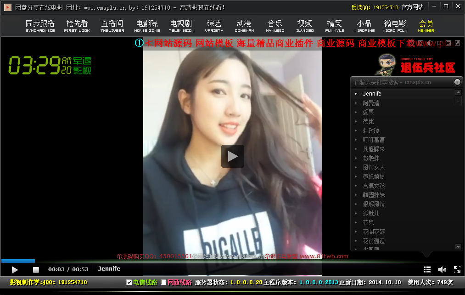Enable the 电信线路 checkbox
Viewport: 465px width, 295px height.
tap(129, 282)
